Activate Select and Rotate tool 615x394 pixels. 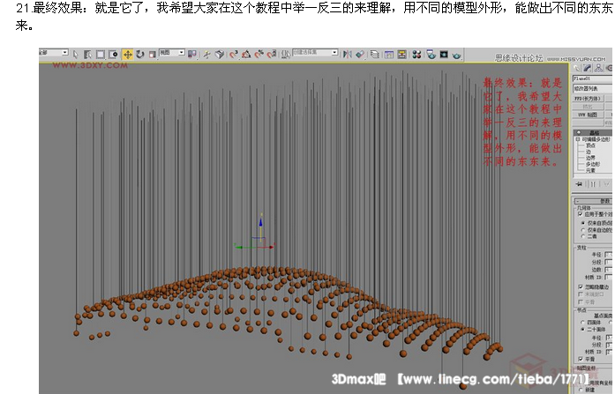(140, 54)
